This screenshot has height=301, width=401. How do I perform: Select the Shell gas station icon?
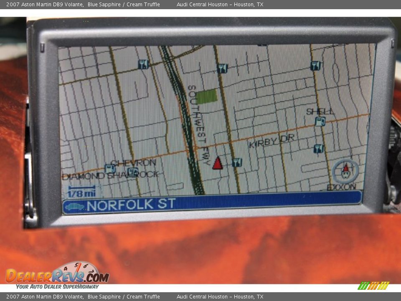[320, 121]
